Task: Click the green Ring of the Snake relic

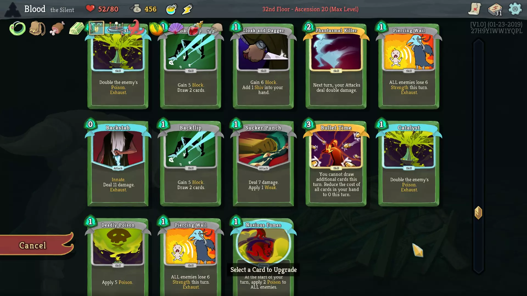Action: coord(18,28)
